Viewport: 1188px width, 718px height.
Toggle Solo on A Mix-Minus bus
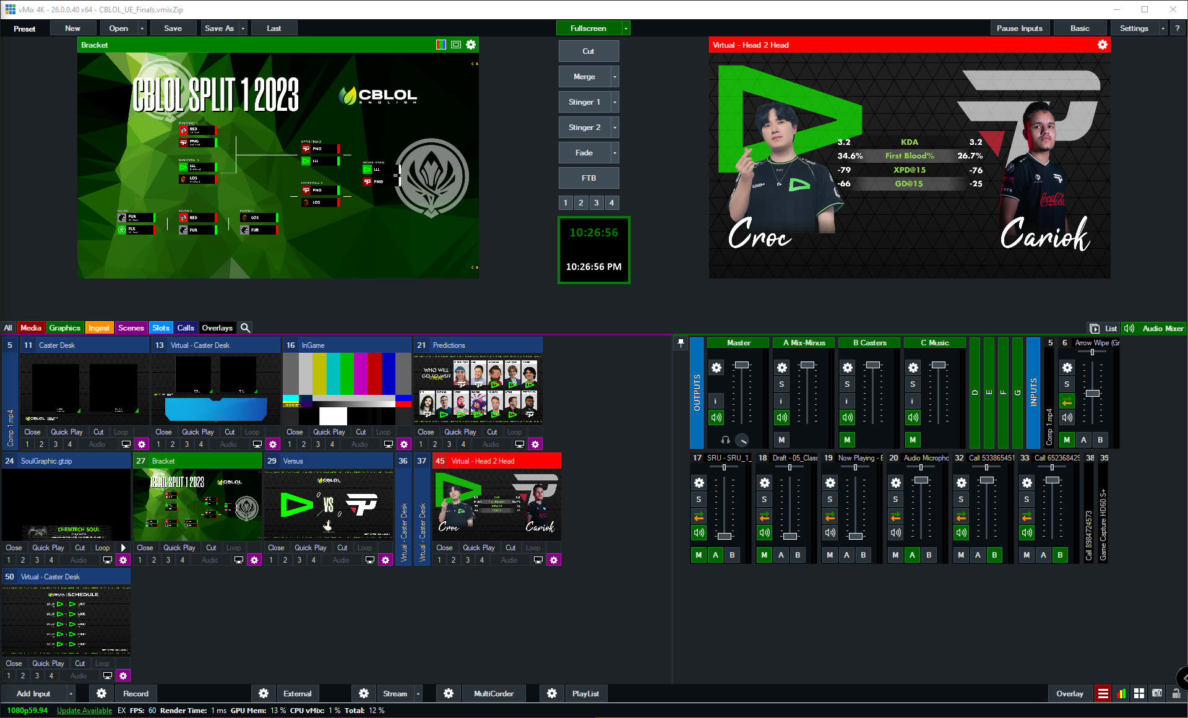pyautogui.click(x=781, y=384)
